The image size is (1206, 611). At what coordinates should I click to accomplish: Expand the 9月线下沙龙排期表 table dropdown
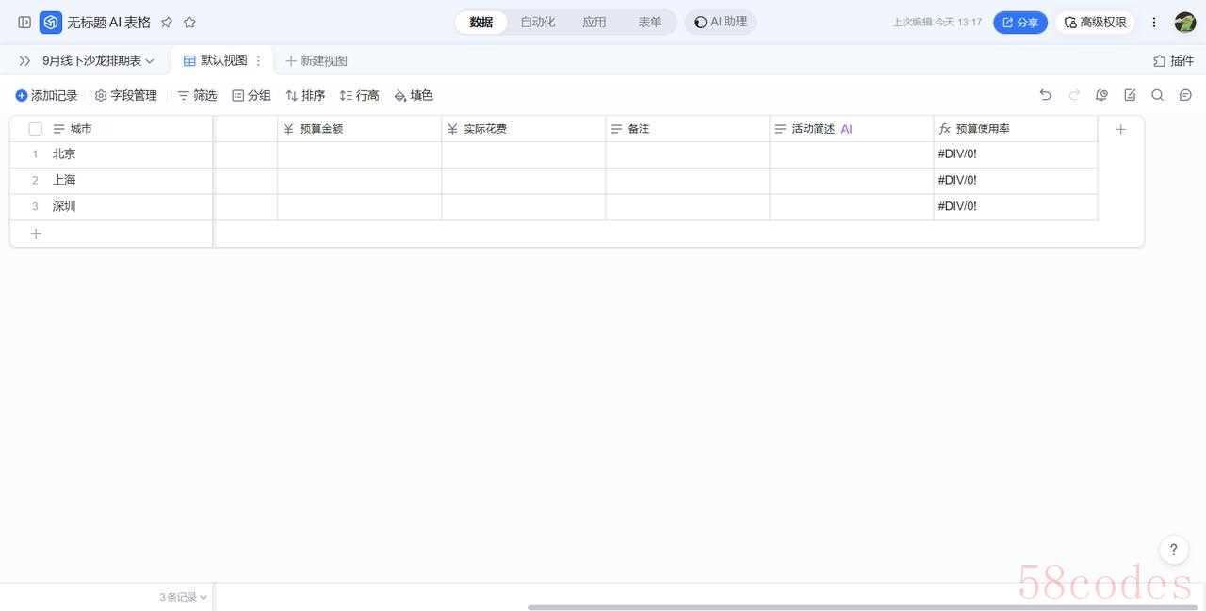(98, 60)
